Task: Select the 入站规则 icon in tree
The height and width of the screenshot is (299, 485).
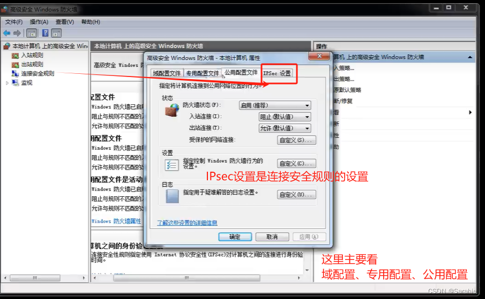Action: (15, 56)
